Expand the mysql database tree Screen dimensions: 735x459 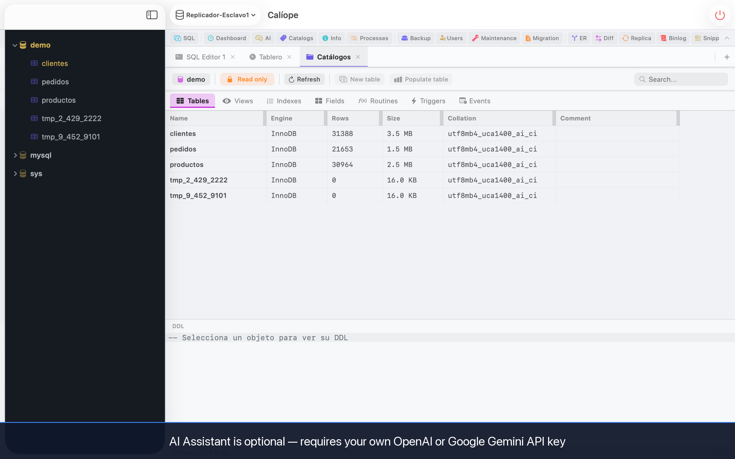pyautogui.click(x=15, y=155)
